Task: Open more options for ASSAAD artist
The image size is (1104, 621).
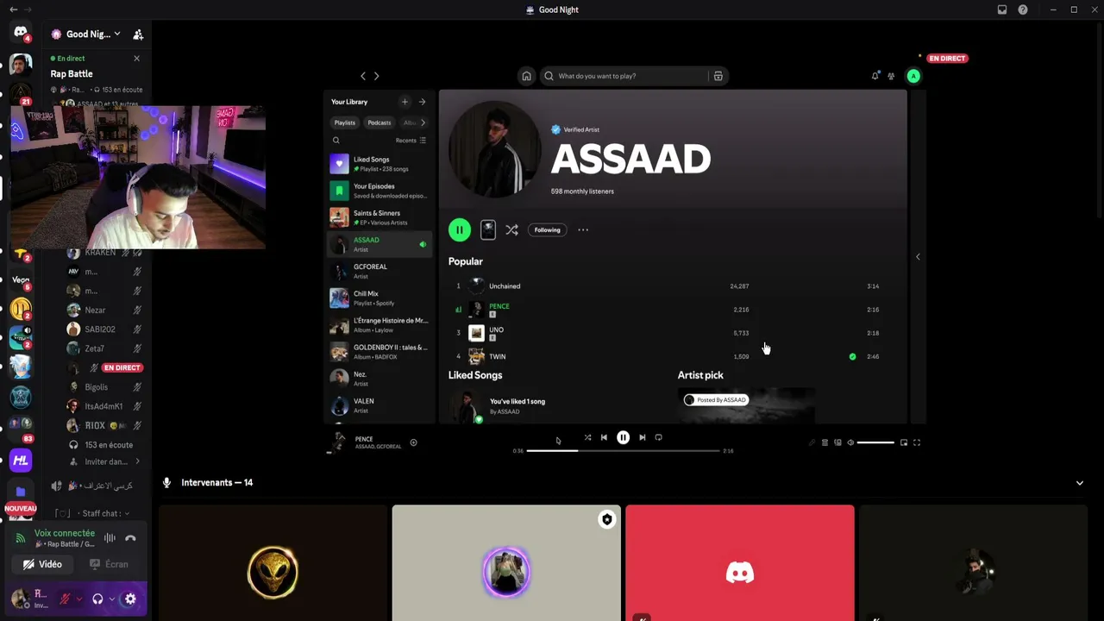Action: [x=583, y=229]
